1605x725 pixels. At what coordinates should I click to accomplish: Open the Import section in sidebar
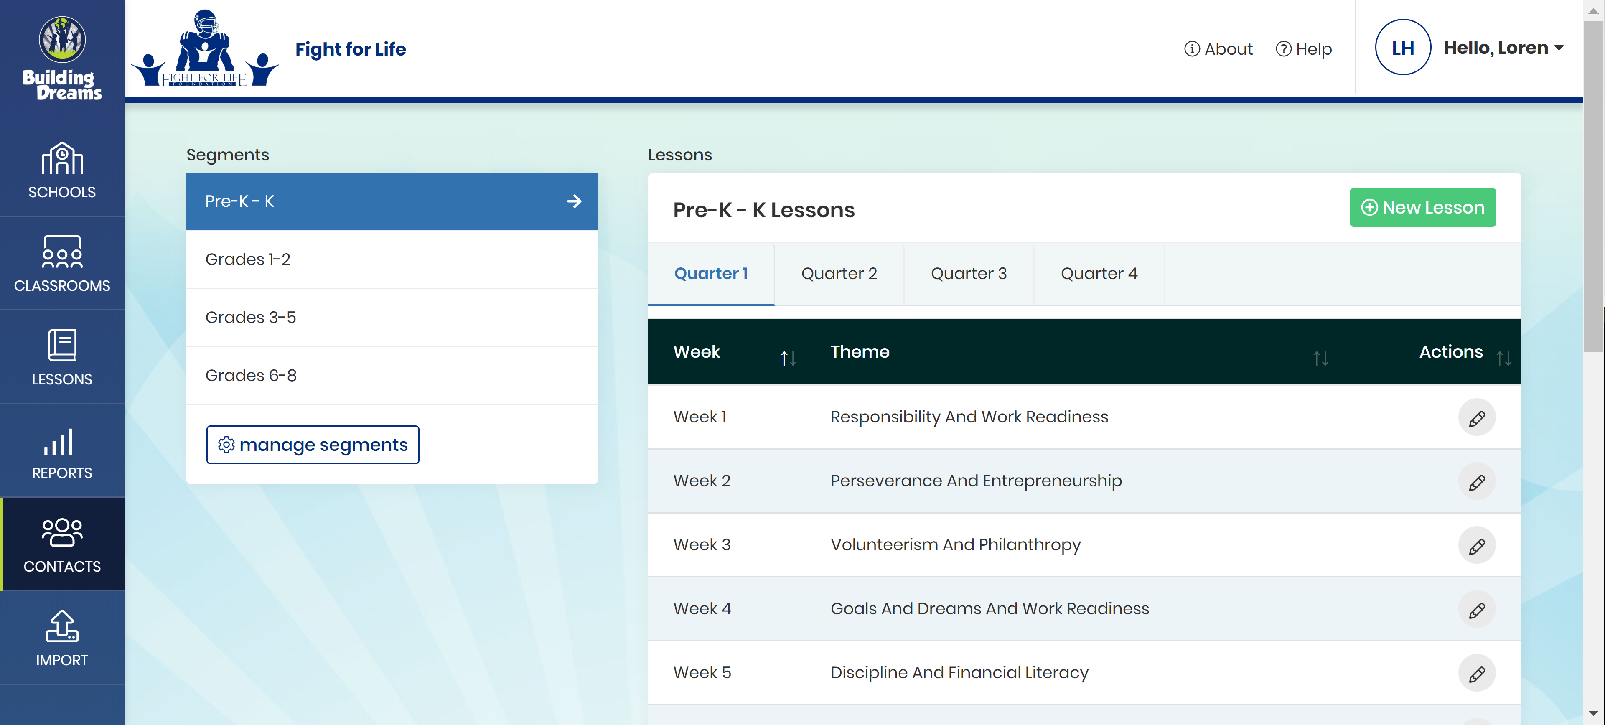[62, 637]
